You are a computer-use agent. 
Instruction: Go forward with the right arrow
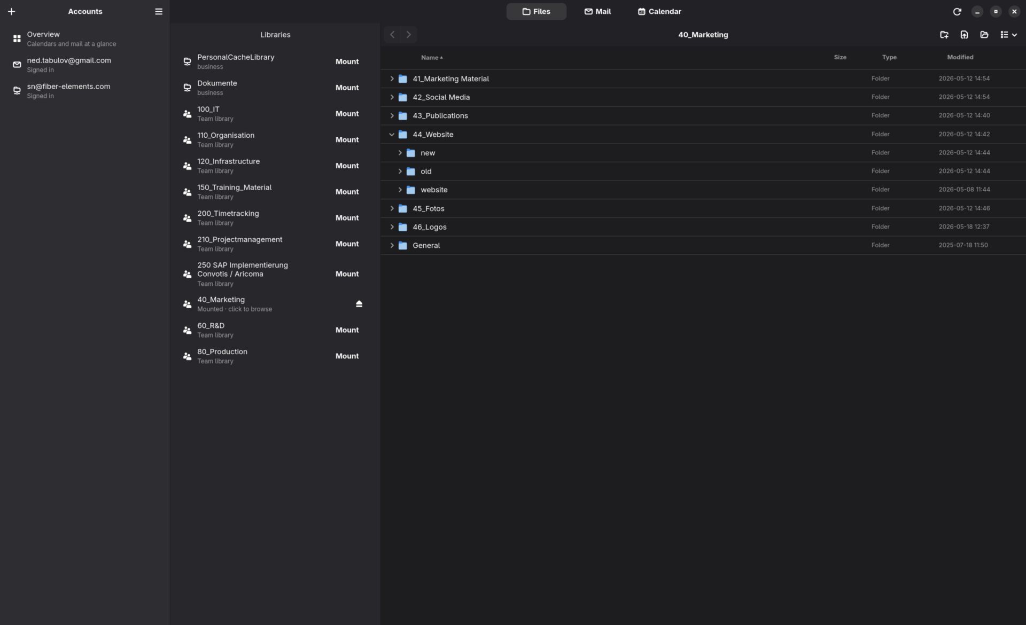[409, 35]
